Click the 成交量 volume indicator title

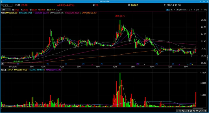(4, 70)
